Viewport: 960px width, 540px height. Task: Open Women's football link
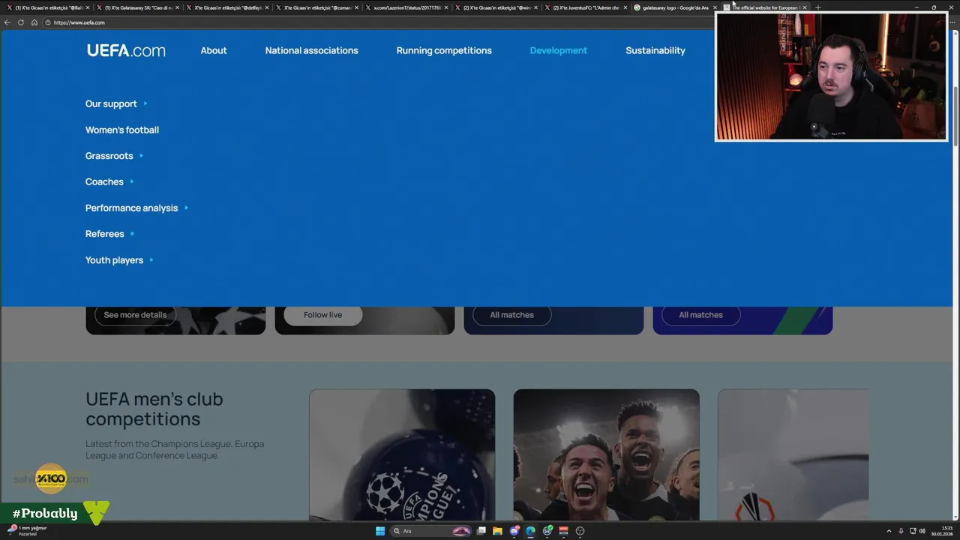click(122, 130)
